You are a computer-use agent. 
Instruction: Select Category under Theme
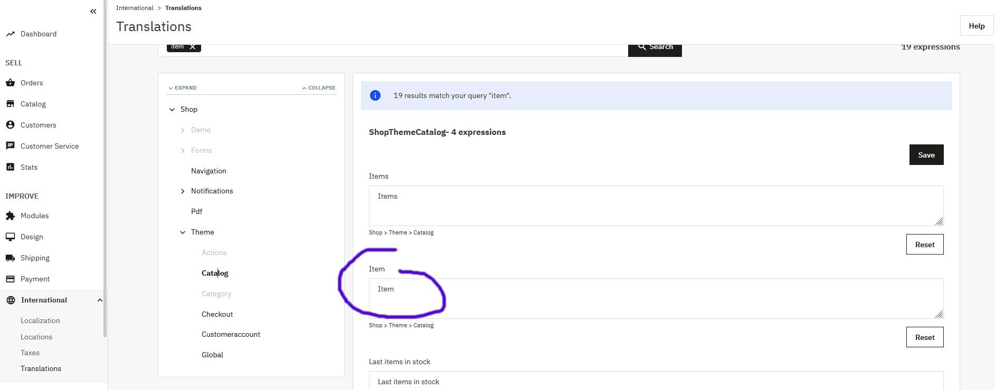click(x=216, y=294)
